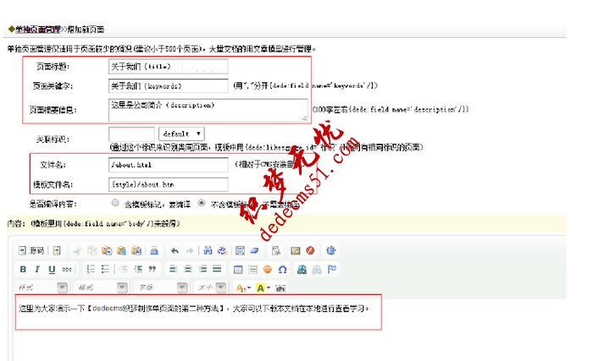Insert a smiley emoticon
Image resolution: width=593 pixels, height=361 pixels.
(x=268, y=269)
